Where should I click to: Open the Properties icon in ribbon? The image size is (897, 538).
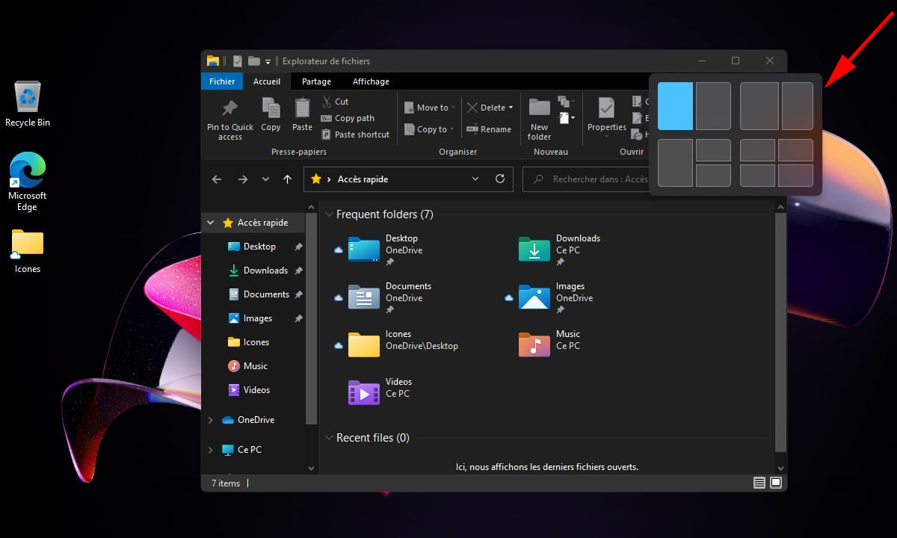point(606,109)
